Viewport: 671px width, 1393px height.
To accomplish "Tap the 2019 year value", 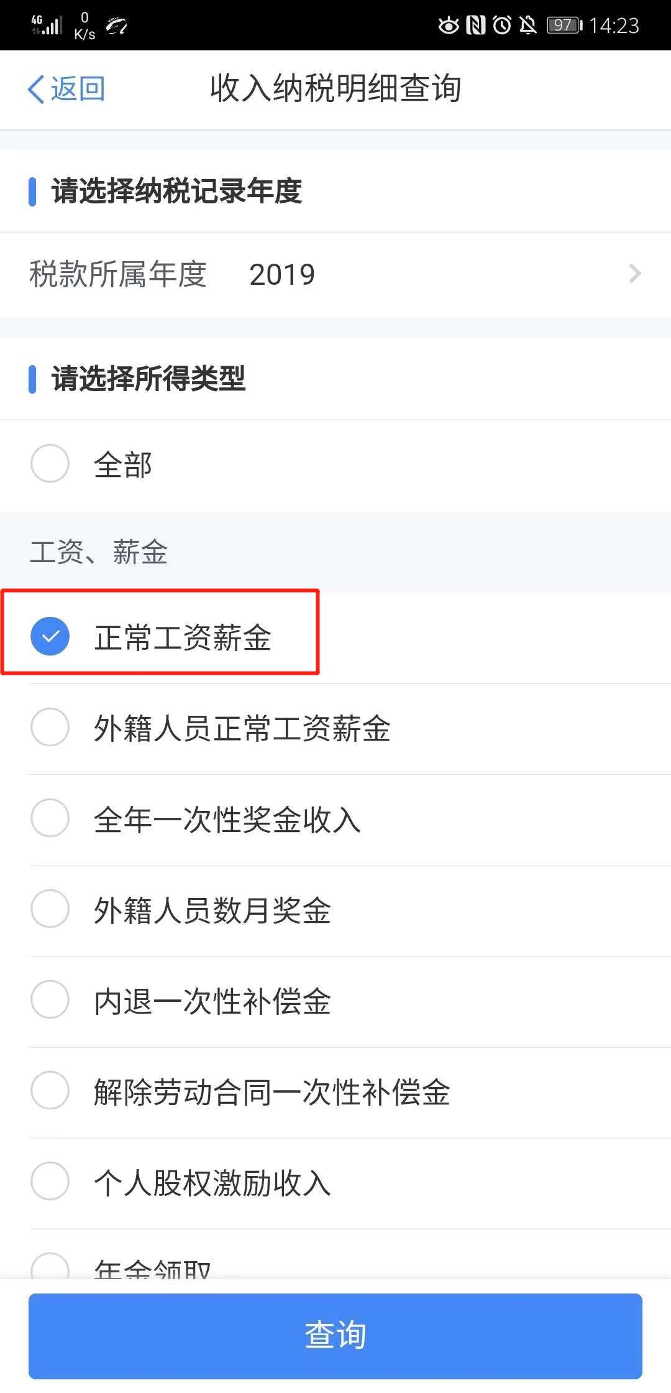I will tap(282, 274).
